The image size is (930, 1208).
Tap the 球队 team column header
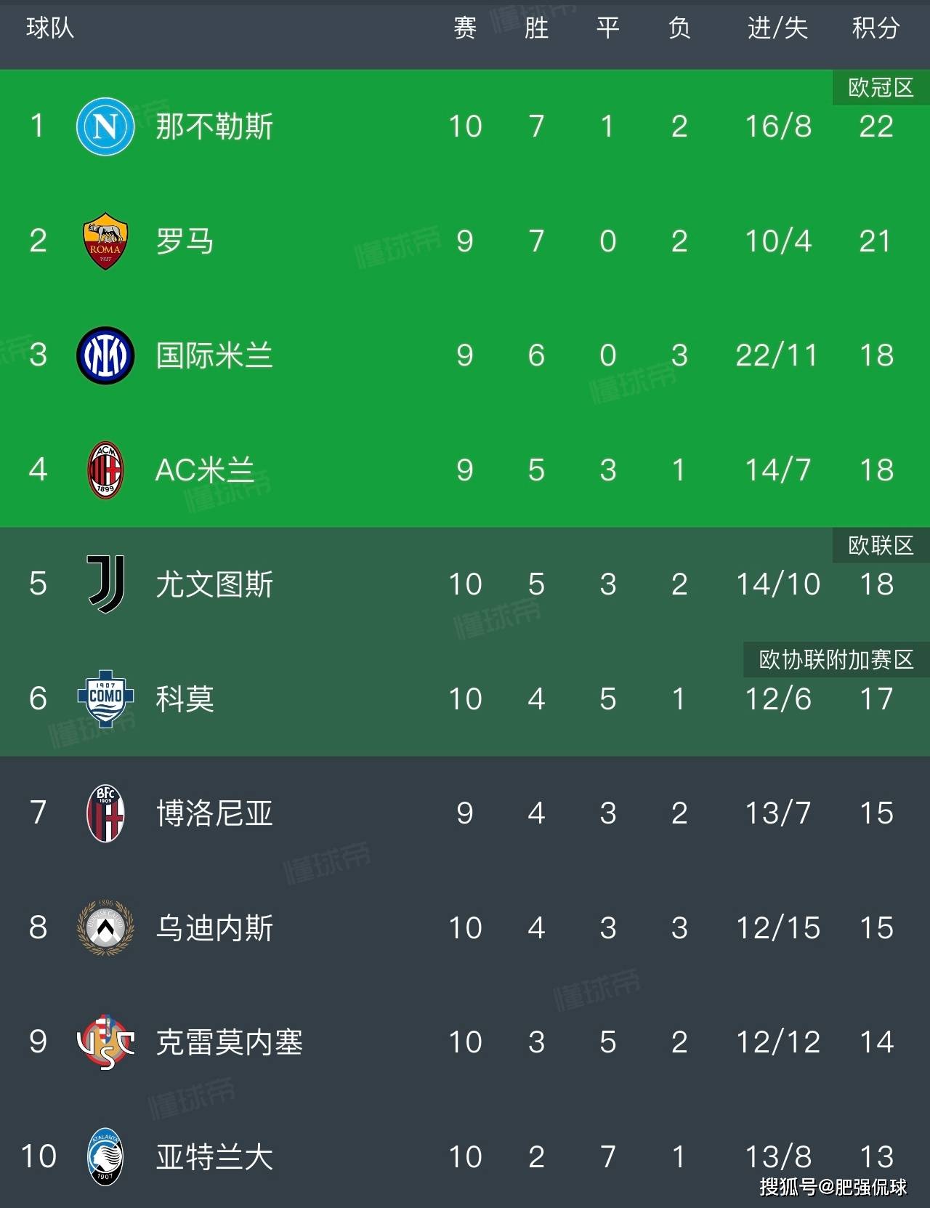pos(50,28)
